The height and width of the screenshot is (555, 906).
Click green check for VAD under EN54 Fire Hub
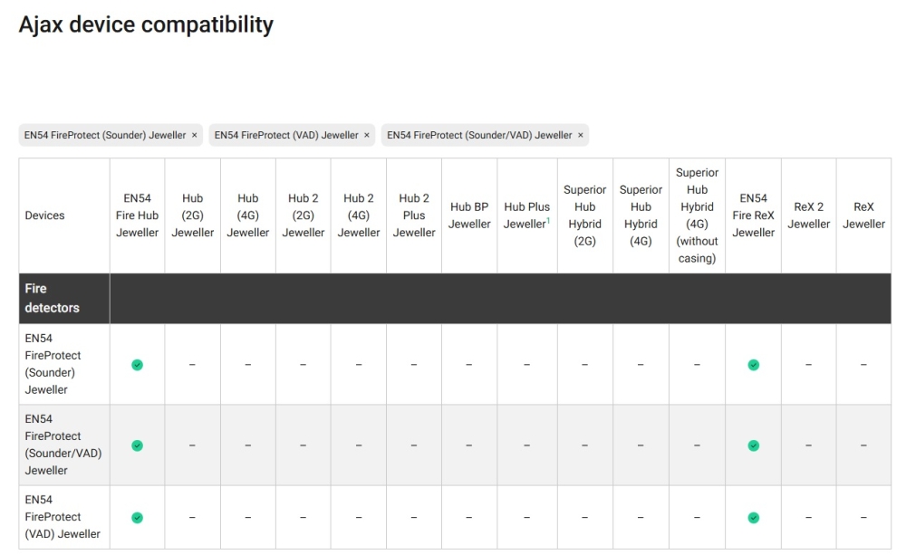tap(137, 518)
